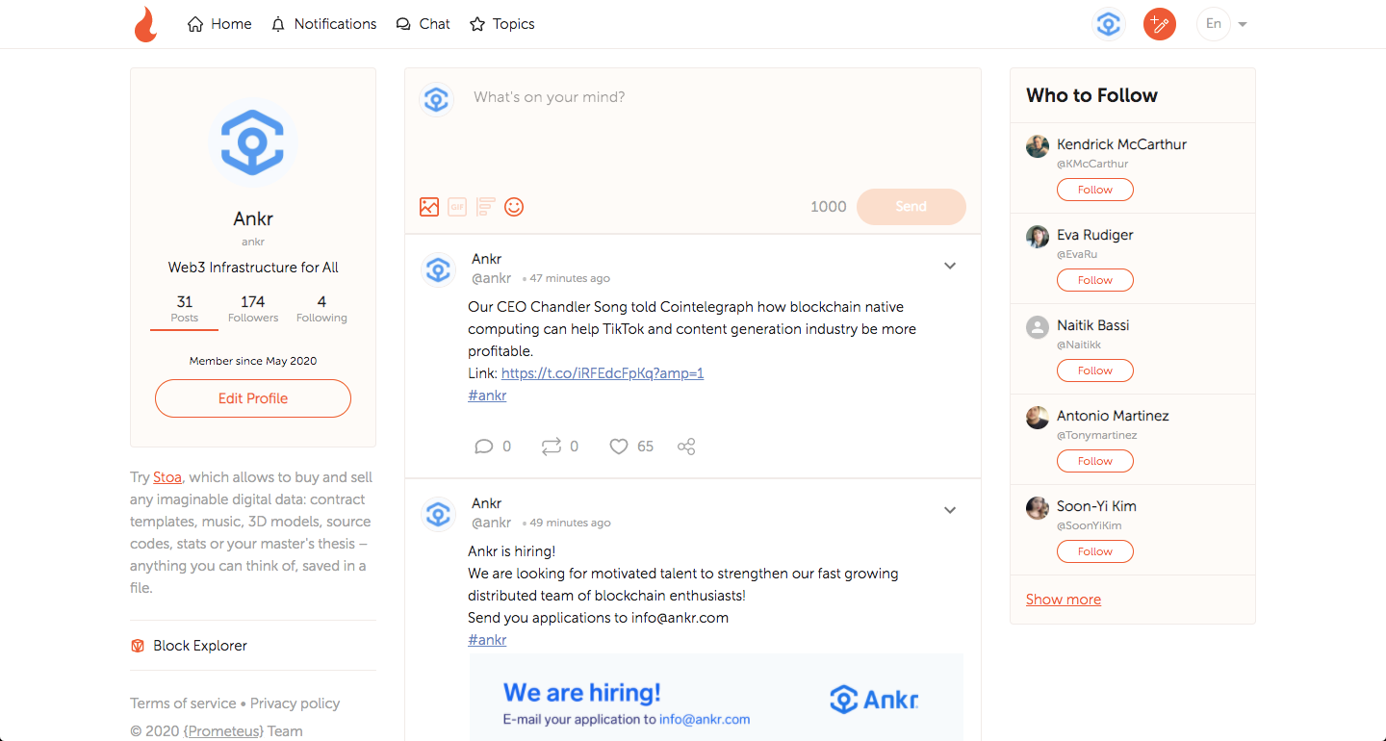Click the orange compose post icon in header

1160,24
